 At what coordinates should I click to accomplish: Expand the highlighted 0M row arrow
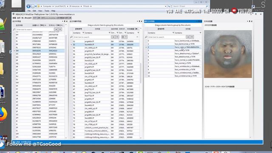click(x=14, y=51)
